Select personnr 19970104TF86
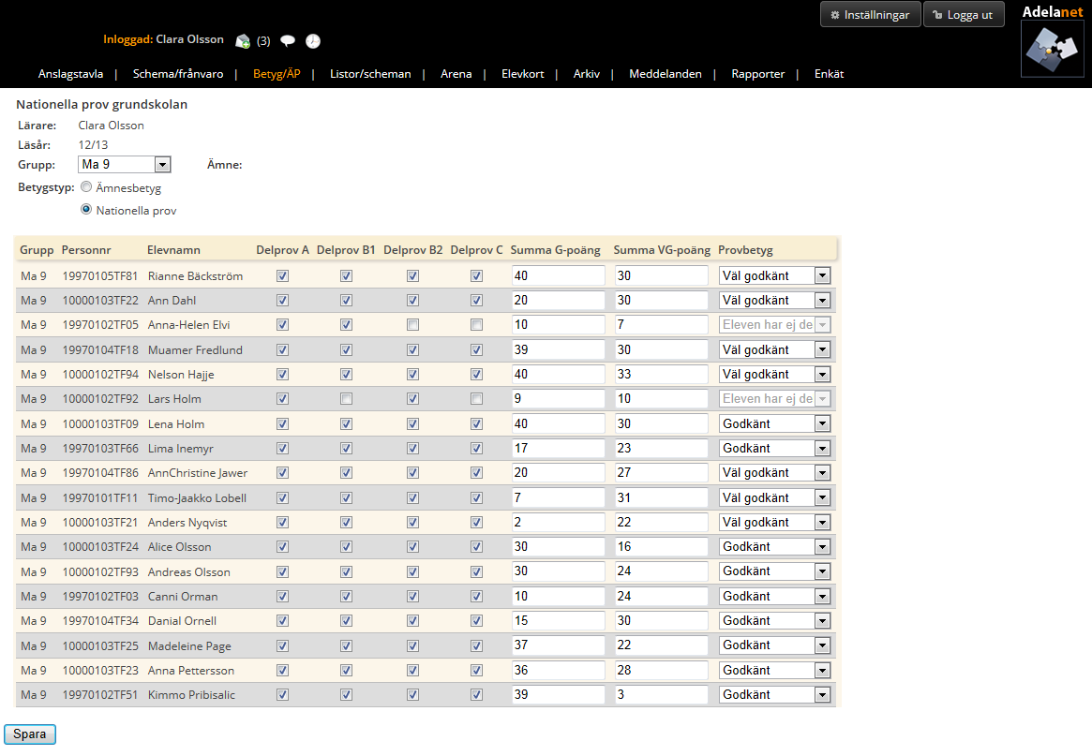 coord(100,473)
